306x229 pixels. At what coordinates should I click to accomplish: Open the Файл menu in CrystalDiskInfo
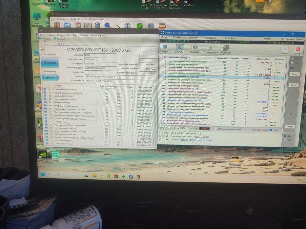42,35
